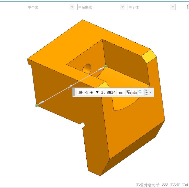Click the white midpoint handle on measurement line

coord(71,86)
